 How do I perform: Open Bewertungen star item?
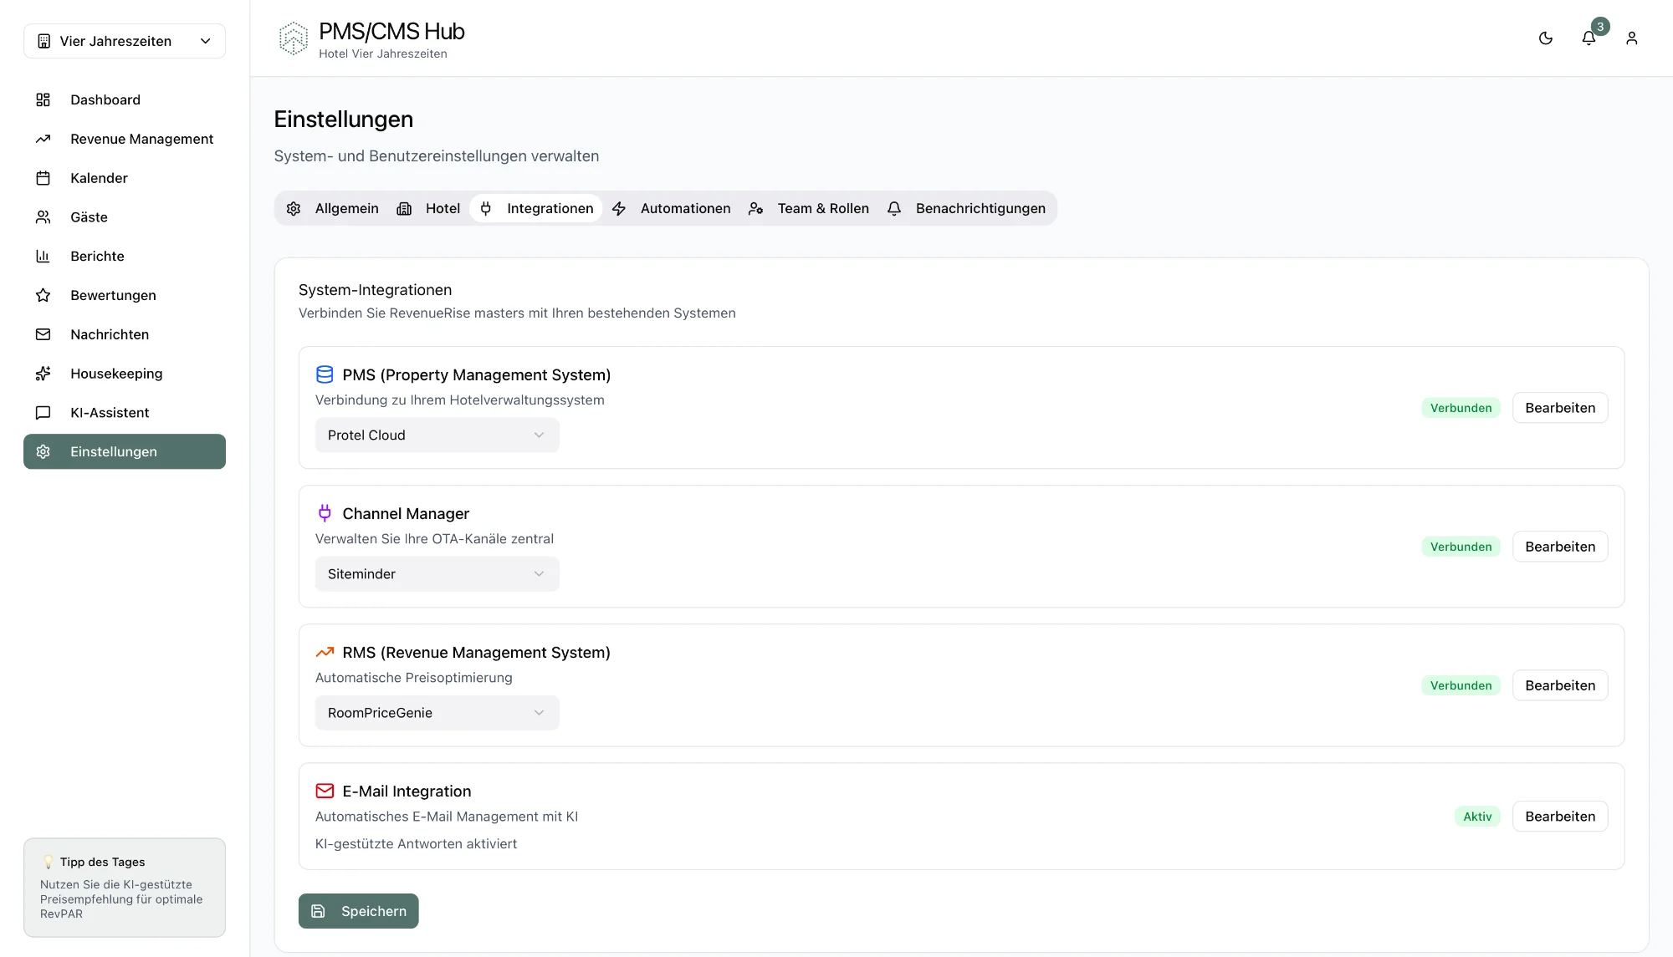click(x=113, y=295)
